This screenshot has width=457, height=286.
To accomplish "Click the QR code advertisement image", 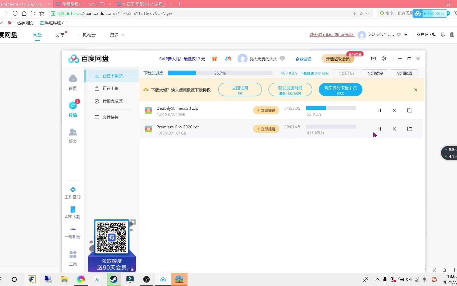I will 112,245.
